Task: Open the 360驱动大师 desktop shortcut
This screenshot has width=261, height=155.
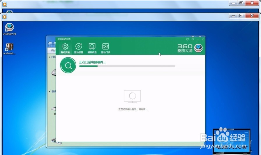Action: [10, 29]
